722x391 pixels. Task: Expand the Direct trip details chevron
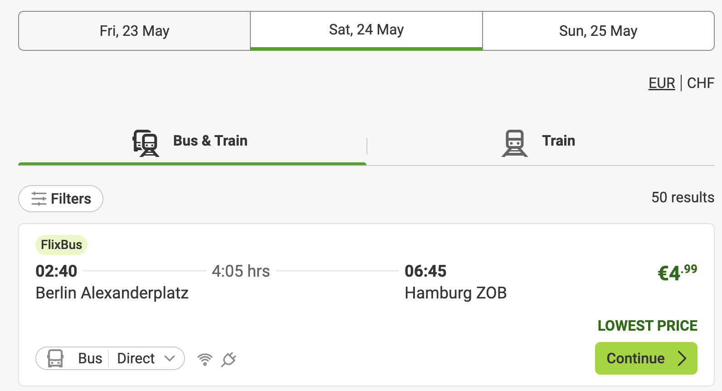click(x=170, y=358)
